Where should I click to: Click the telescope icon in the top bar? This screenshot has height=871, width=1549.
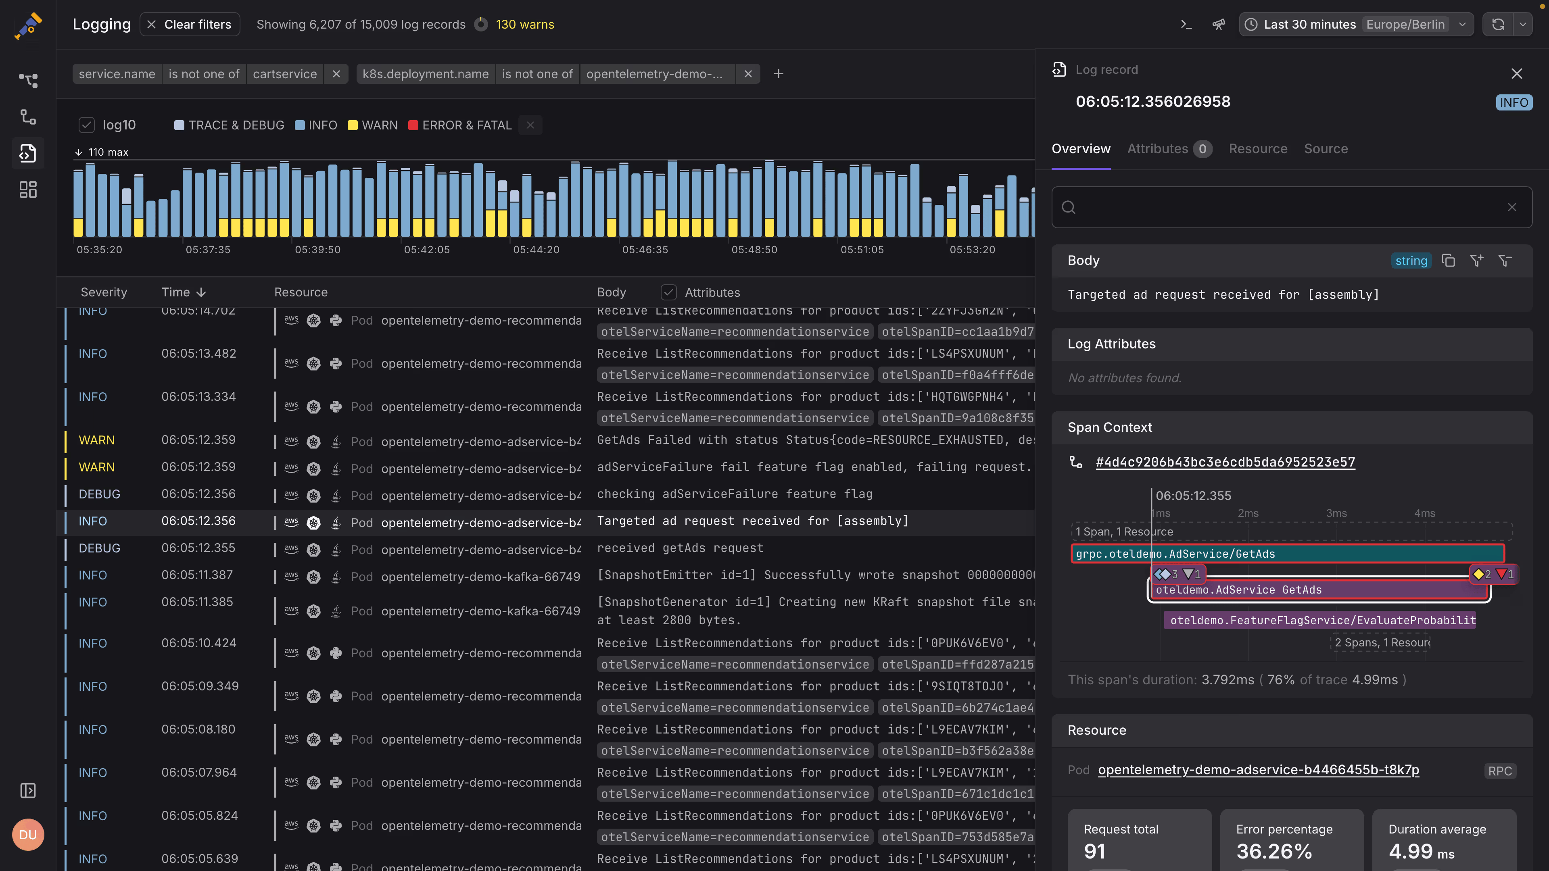click(x=1219, y=25)
